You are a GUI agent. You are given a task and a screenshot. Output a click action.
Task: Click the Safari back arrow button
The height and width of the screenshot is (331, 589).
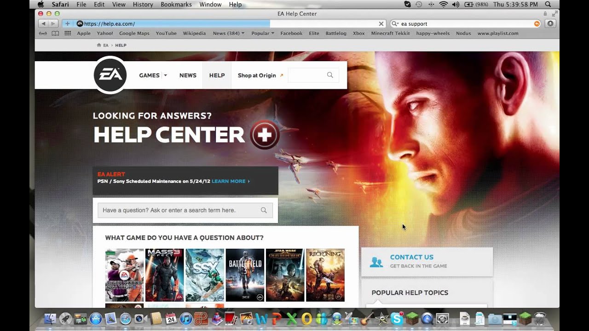point(43,23)
